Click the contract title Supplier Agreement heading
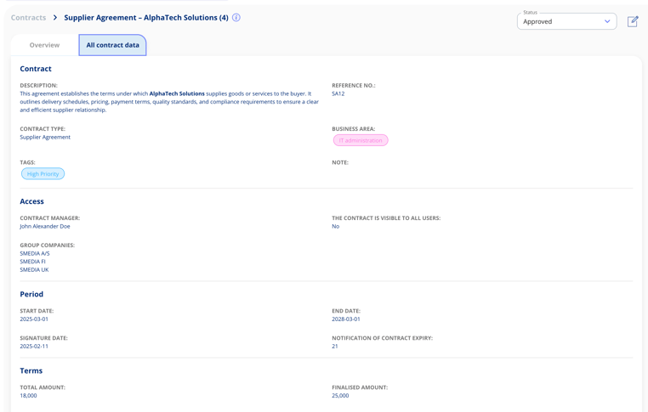The width and height of the screenshot is (648, 412). click(145, 18)
